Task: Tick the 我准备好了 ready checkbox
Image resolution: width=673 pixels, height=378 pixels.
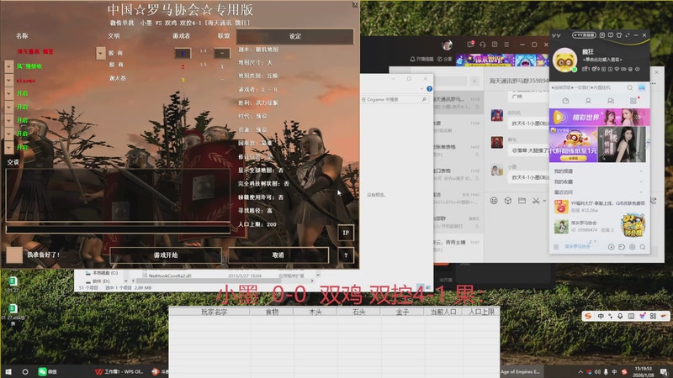Action: [14, 255]
